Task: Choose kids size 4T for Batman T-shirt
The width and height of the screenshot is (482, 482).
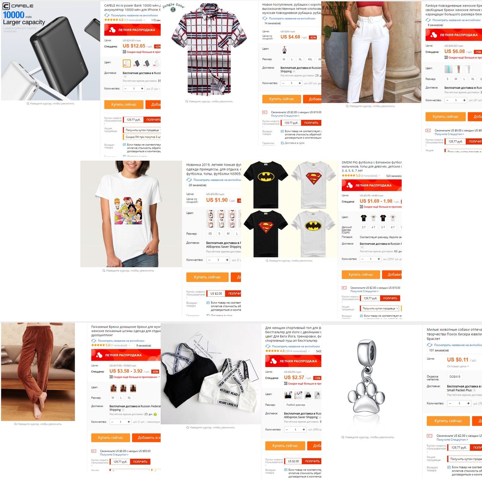Action: pos(373,227)
